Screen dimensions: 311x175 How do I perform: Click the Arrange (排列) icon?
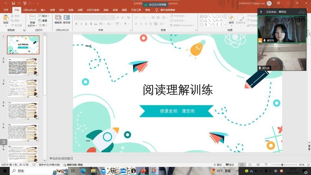[x=231, y=19]
